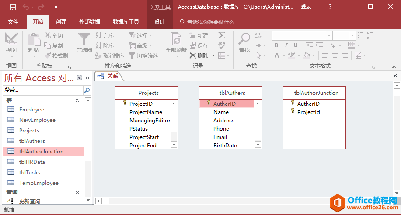Screen dimensions: 401x215
Task: Click the View (视图) design icon
Action: click(11, 40)
